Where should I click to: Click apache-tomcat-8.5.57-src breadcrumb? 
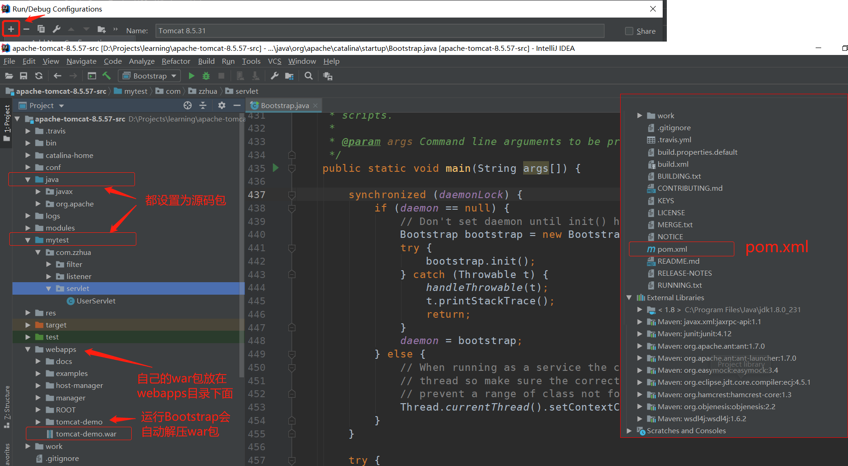coord(56,91)
